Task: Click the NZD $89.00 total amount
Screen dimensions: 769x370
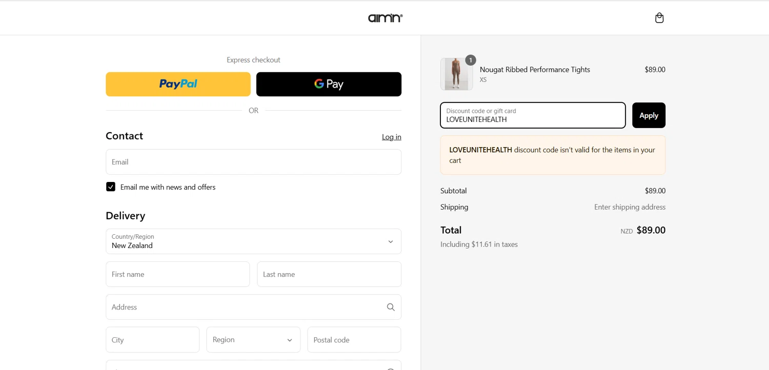Action: (643, 231)
